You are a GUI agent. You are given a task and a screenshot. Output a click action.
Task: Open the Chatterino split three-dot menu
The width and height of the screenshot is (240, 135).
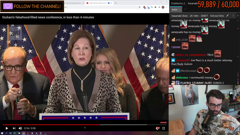coord(233,16)
